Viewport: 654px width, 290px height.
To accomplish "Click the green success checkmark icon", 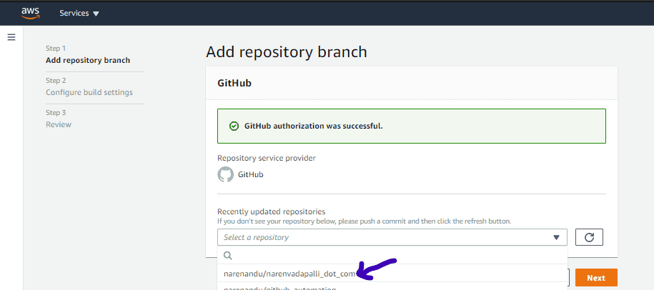I will 234,126.
